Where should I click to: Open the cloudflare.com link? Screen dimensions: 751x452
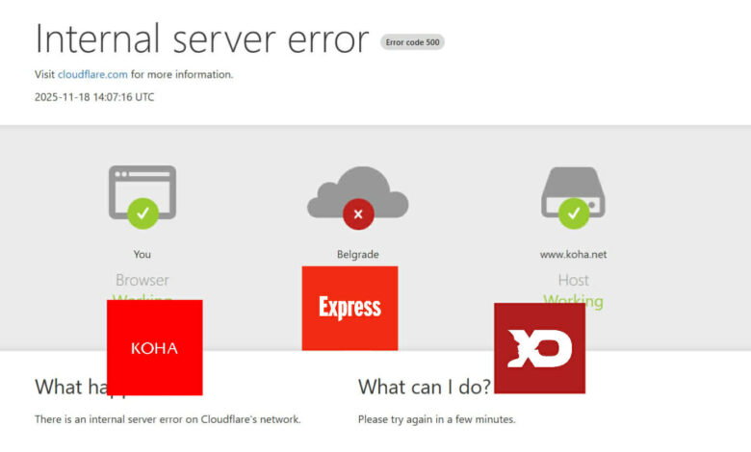[93, 74]
